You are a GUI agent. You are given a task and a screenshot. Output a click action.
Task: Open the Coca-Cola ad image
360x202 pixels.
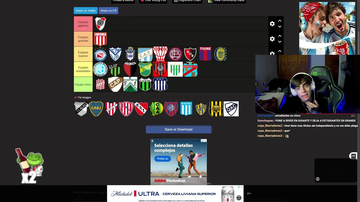327,28
